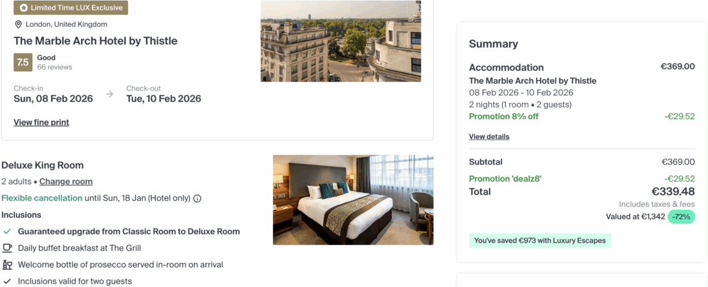Expand View details in the Summary
This screenshot has width=708, height=287.
point(489,136)
